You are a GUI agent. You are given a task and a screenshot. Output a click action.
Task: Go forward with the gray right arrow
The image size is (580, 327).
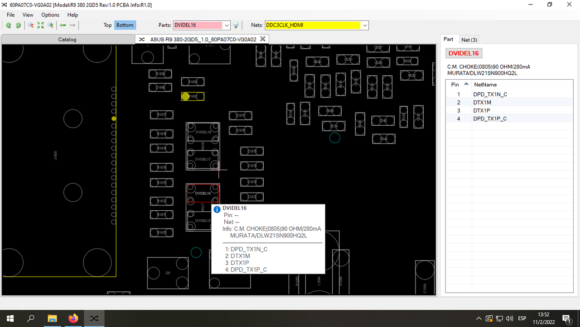click(72, 25)
